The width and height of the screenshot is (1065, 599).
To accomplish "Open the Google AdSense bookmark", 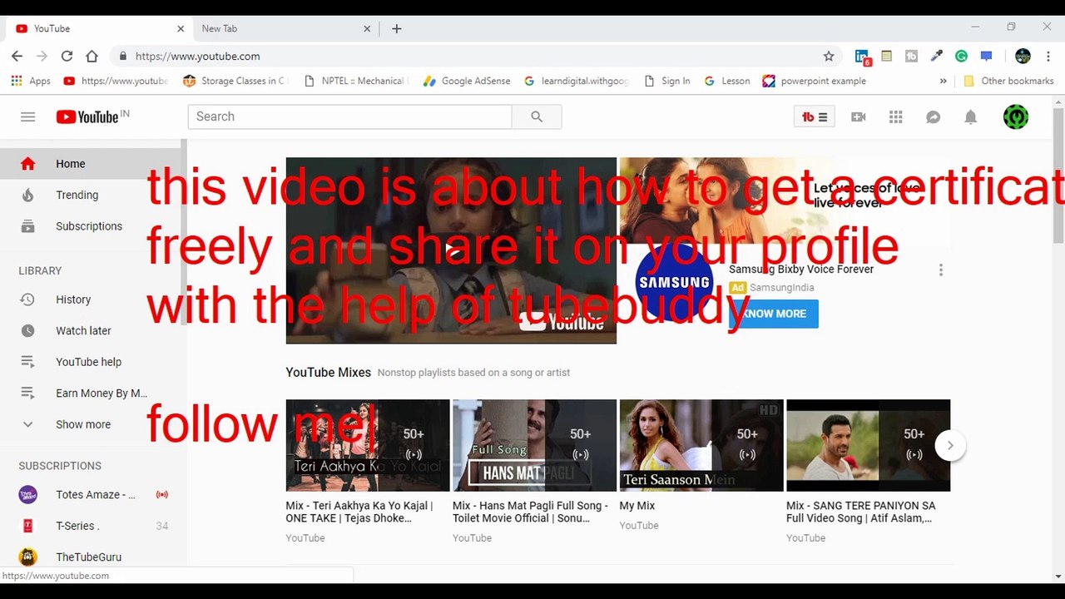I will pyautogui.click(x=467, y=81).
